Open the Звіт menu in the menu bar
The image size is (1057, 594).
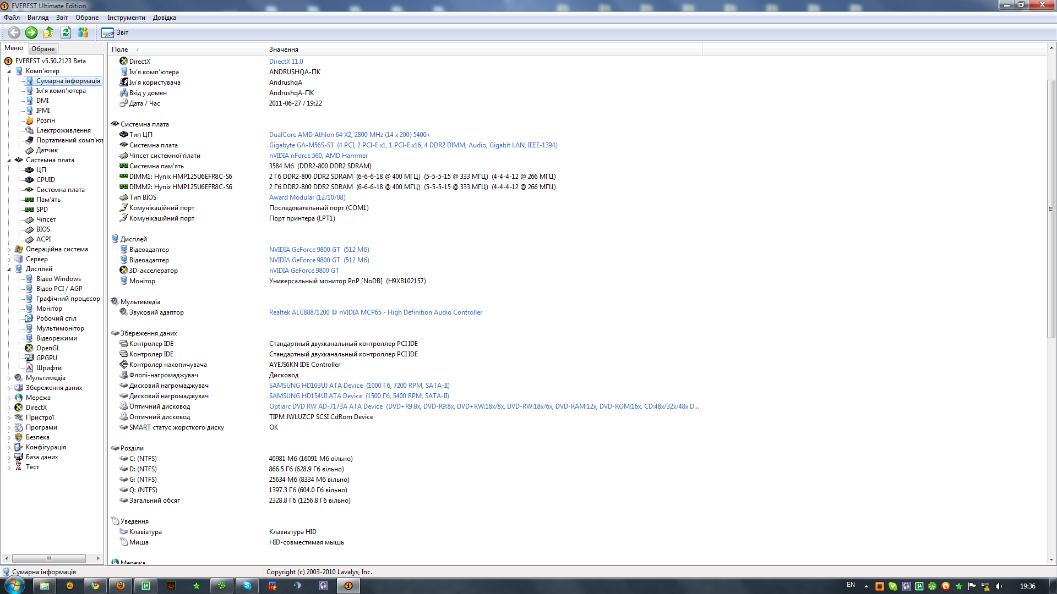point(62,18)
